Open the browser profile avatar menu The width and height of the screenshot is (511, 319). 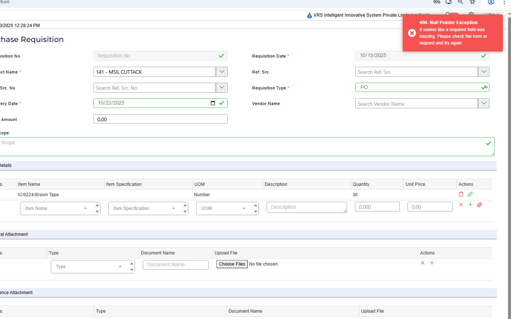[491, 2]
